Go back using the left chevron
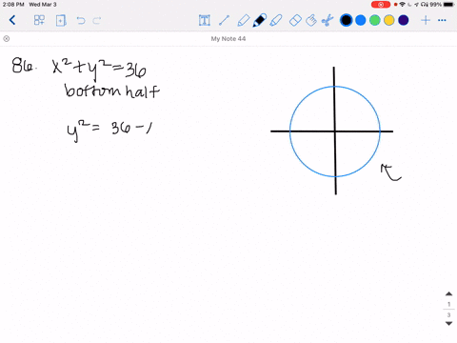Screen dimensions: 457x343 [12, 20]
